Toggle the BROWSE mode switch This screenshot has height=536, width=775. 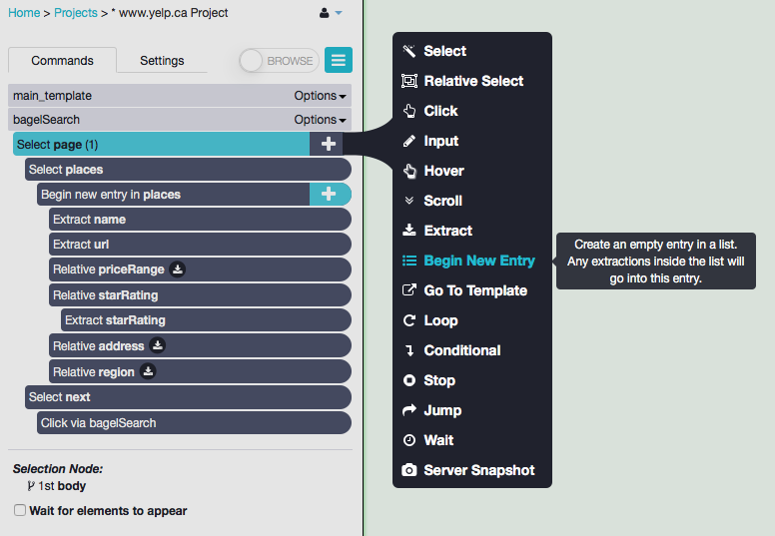tap(279, 61)
